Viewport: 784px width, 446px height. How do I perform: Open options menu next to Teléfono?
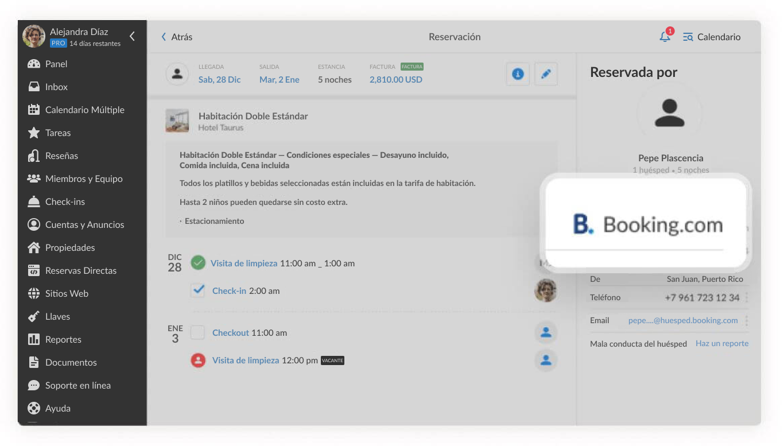click(x=746, y=297)
